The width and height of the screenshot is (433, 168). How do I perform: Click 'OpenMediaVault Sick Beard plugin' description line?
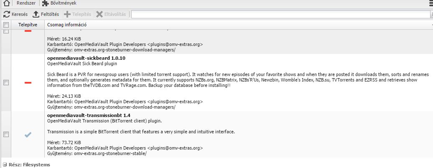[82, 64]
